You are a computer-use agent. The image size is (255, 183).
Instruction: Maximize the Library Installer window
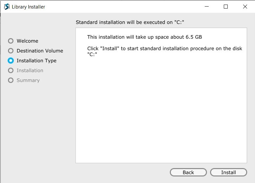click(226, 7)
